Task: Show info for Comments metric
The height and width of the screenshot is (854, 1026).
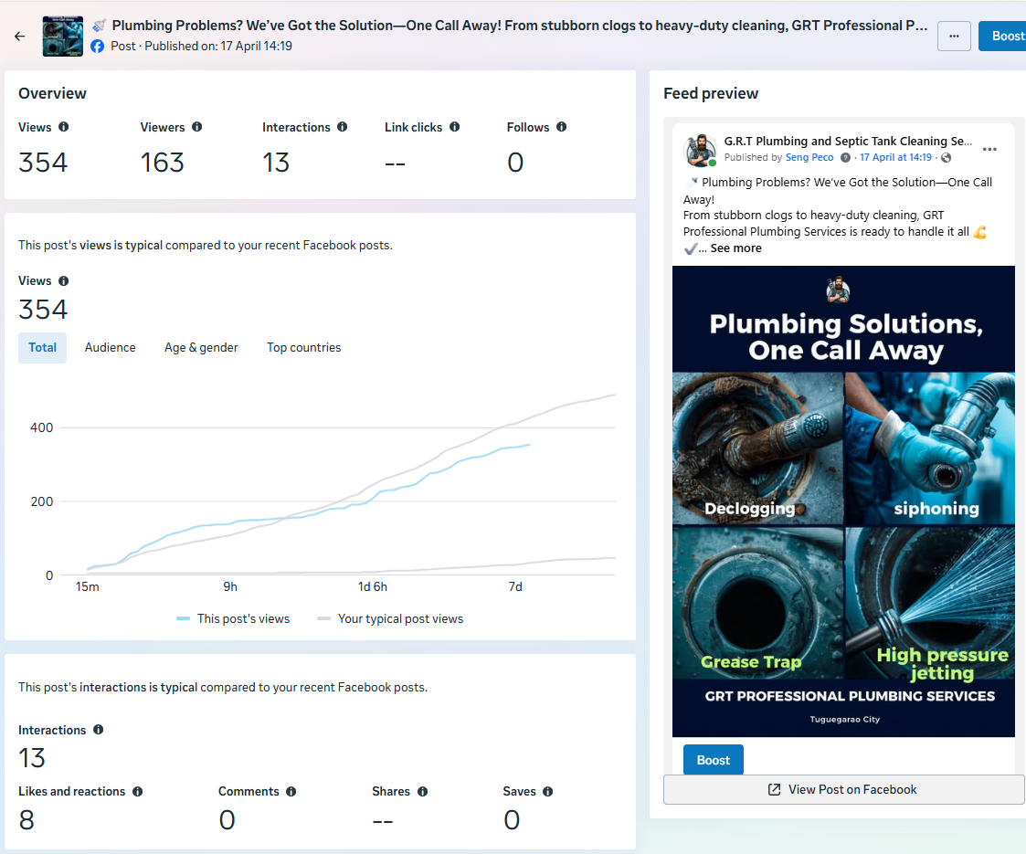Action: tap(291, 791)
